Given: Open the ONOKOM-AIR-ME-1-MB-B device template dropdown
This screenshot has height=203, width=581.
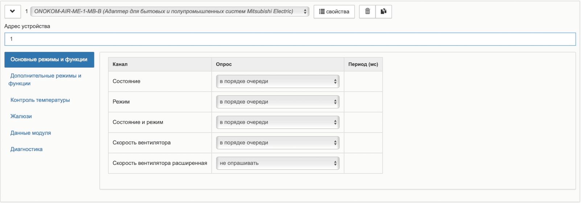Looking at the screenshot, I should click(x=169, y=12).
